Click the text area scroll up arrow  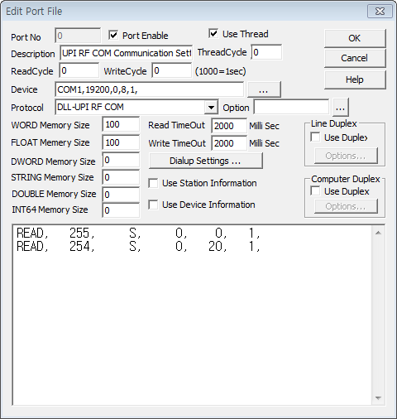[x=378, y=233]
